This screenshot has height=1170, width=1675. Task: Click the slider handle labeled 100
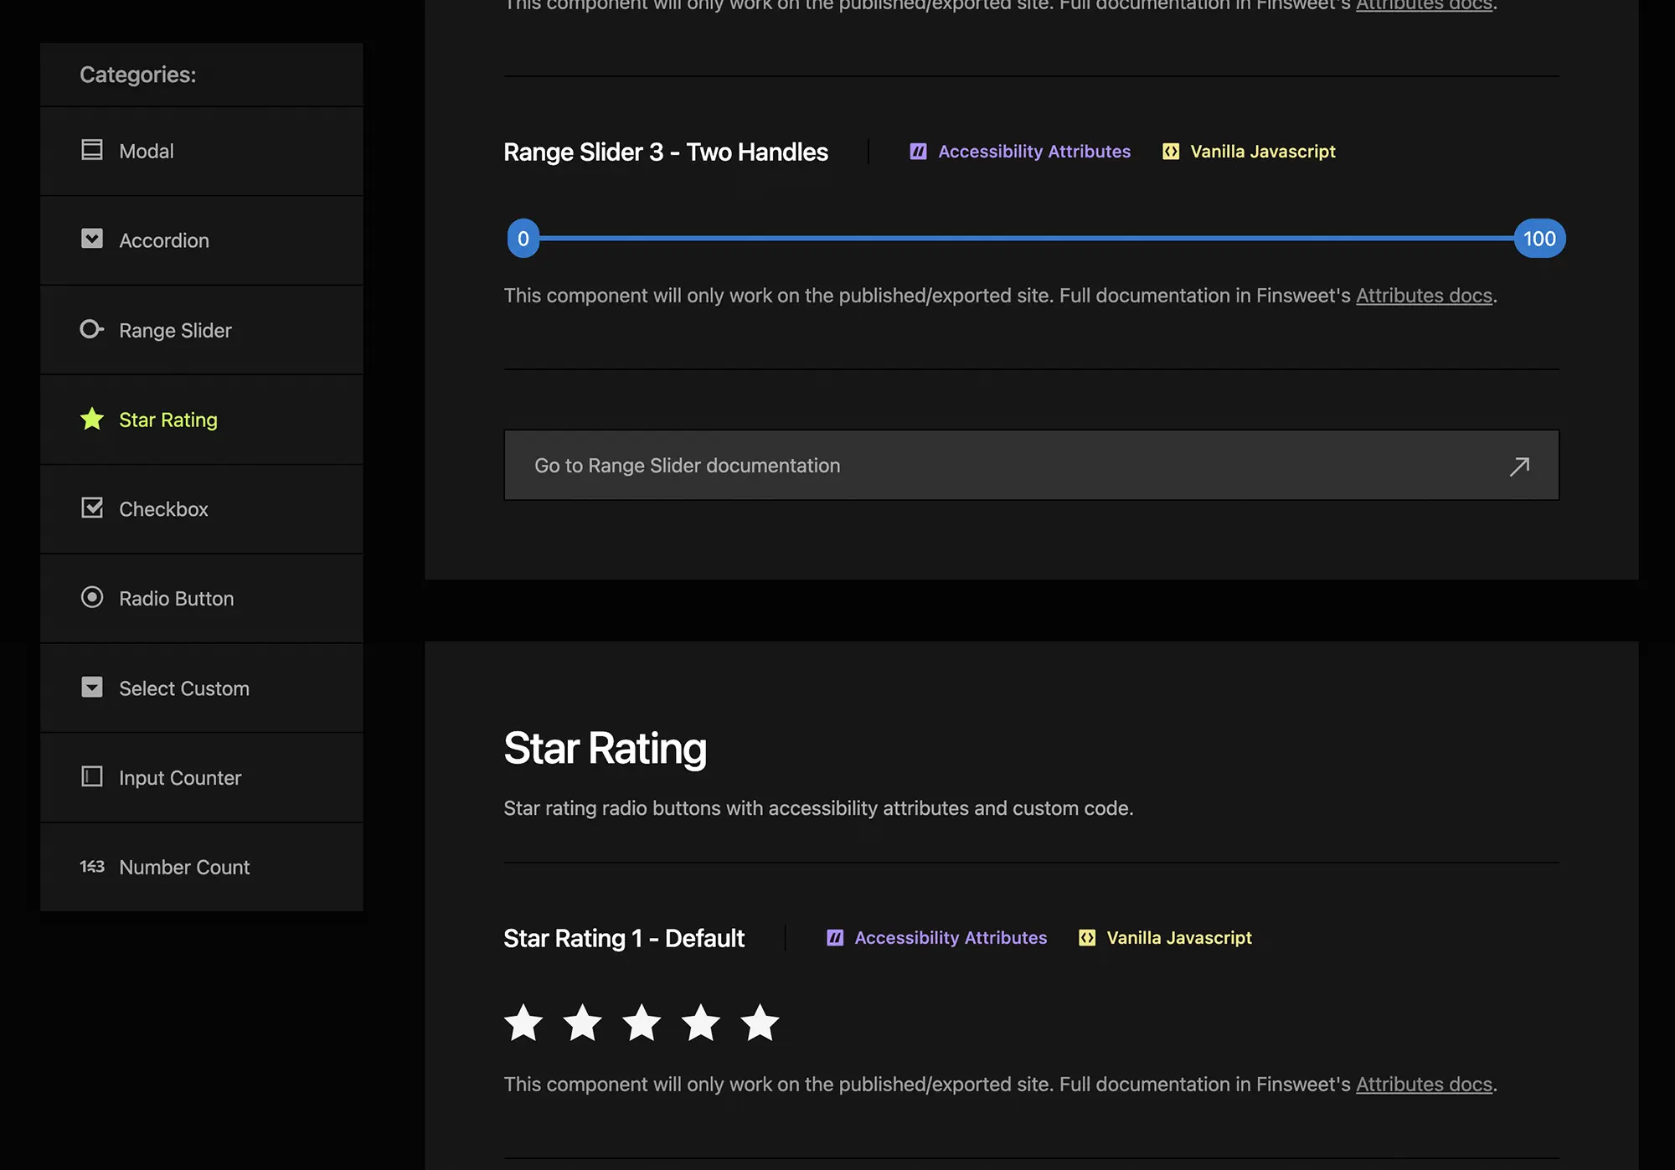pos(1539,239)
